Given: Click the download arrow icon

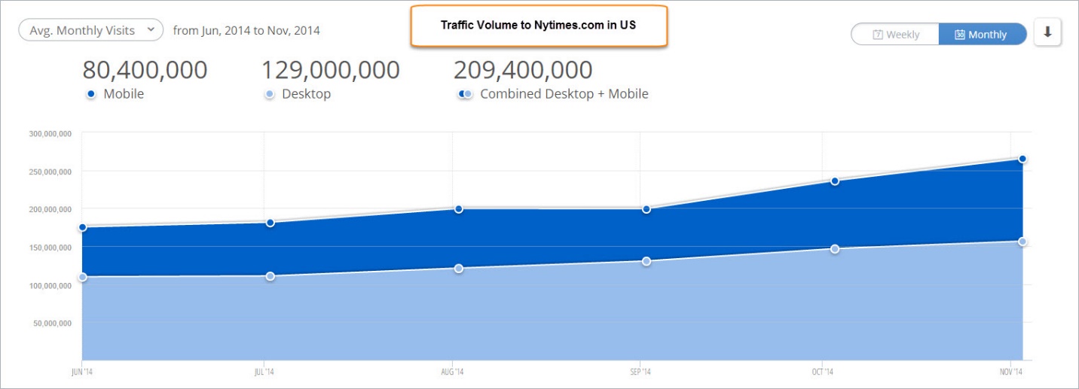Looking at the screenshot, I should (1047, 33).
